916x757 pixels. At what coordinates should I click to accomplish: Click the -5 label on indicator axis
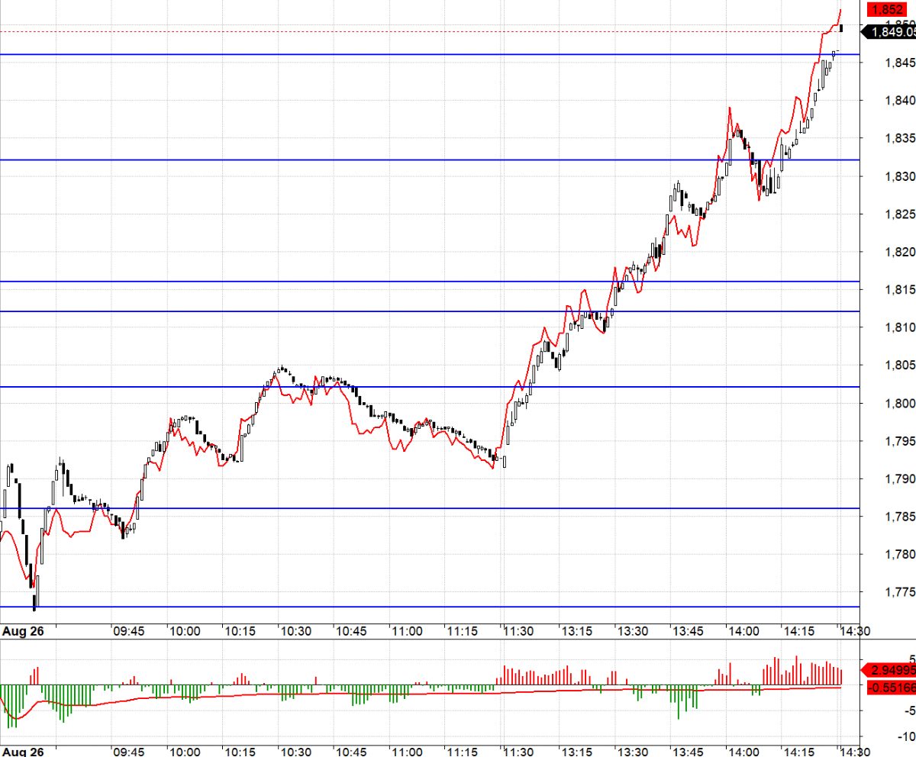click(908, 710)
